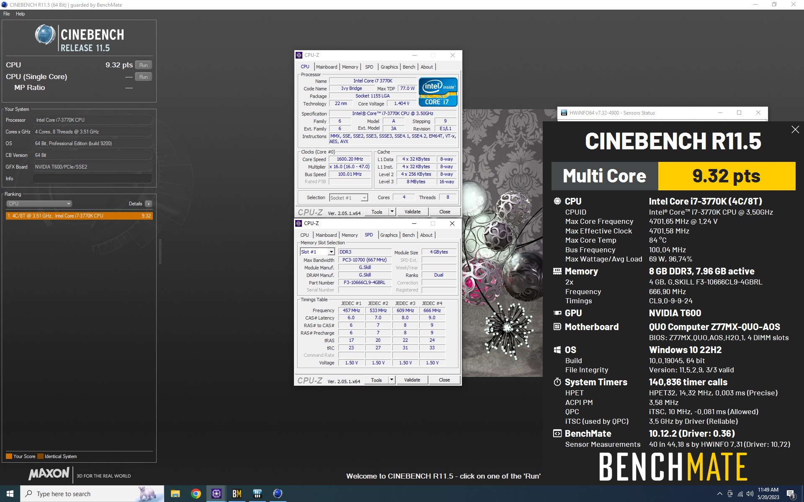This screenshot has width=804, height=502.
Task: Click the Cinebench panel splitter handle
Action: 160,252
